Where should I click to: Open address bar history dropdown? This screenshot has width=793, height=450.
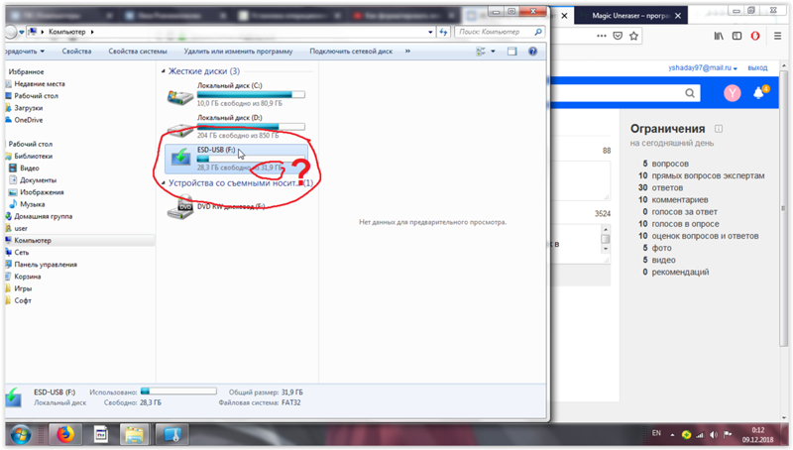(x=430, y=32)
